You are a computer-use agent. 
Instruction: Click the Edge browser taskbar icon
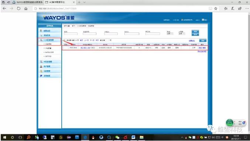point(85,137)
